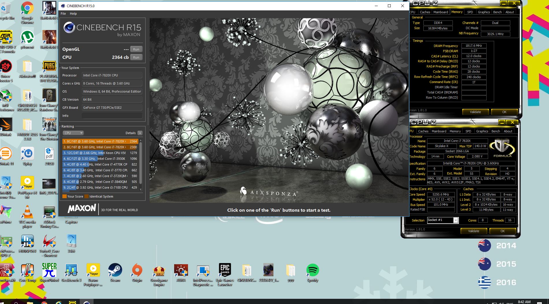Screen dimensions: 549x304
Task: Open Mainboard tab in lower CPU-Z window
Action: pos(439,131)
